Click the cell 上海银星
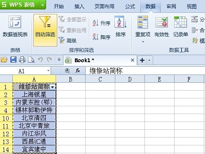The width and height of the screenshot is (205, 154). (34, 94)
